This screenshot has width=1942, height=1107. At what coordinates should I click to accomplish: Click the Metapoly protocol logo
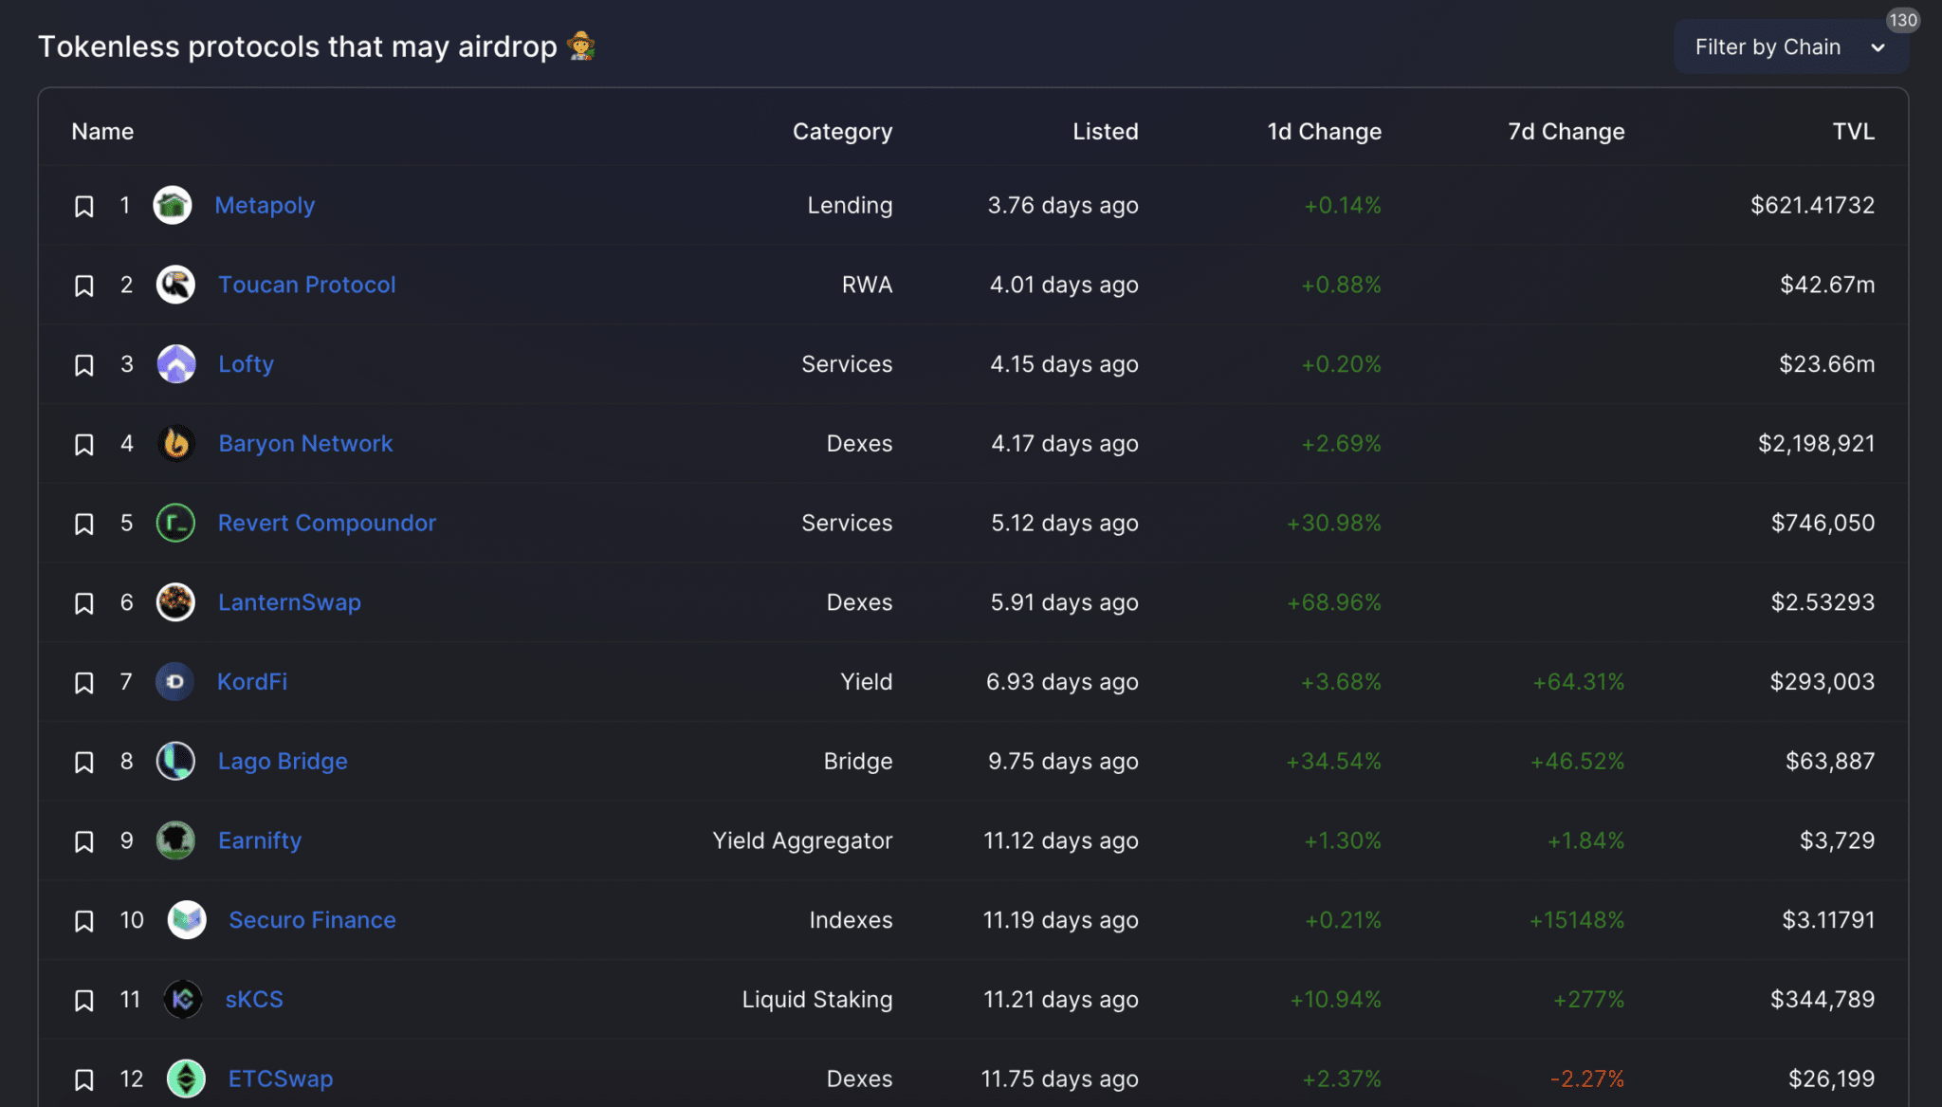[x=173, y=205]
